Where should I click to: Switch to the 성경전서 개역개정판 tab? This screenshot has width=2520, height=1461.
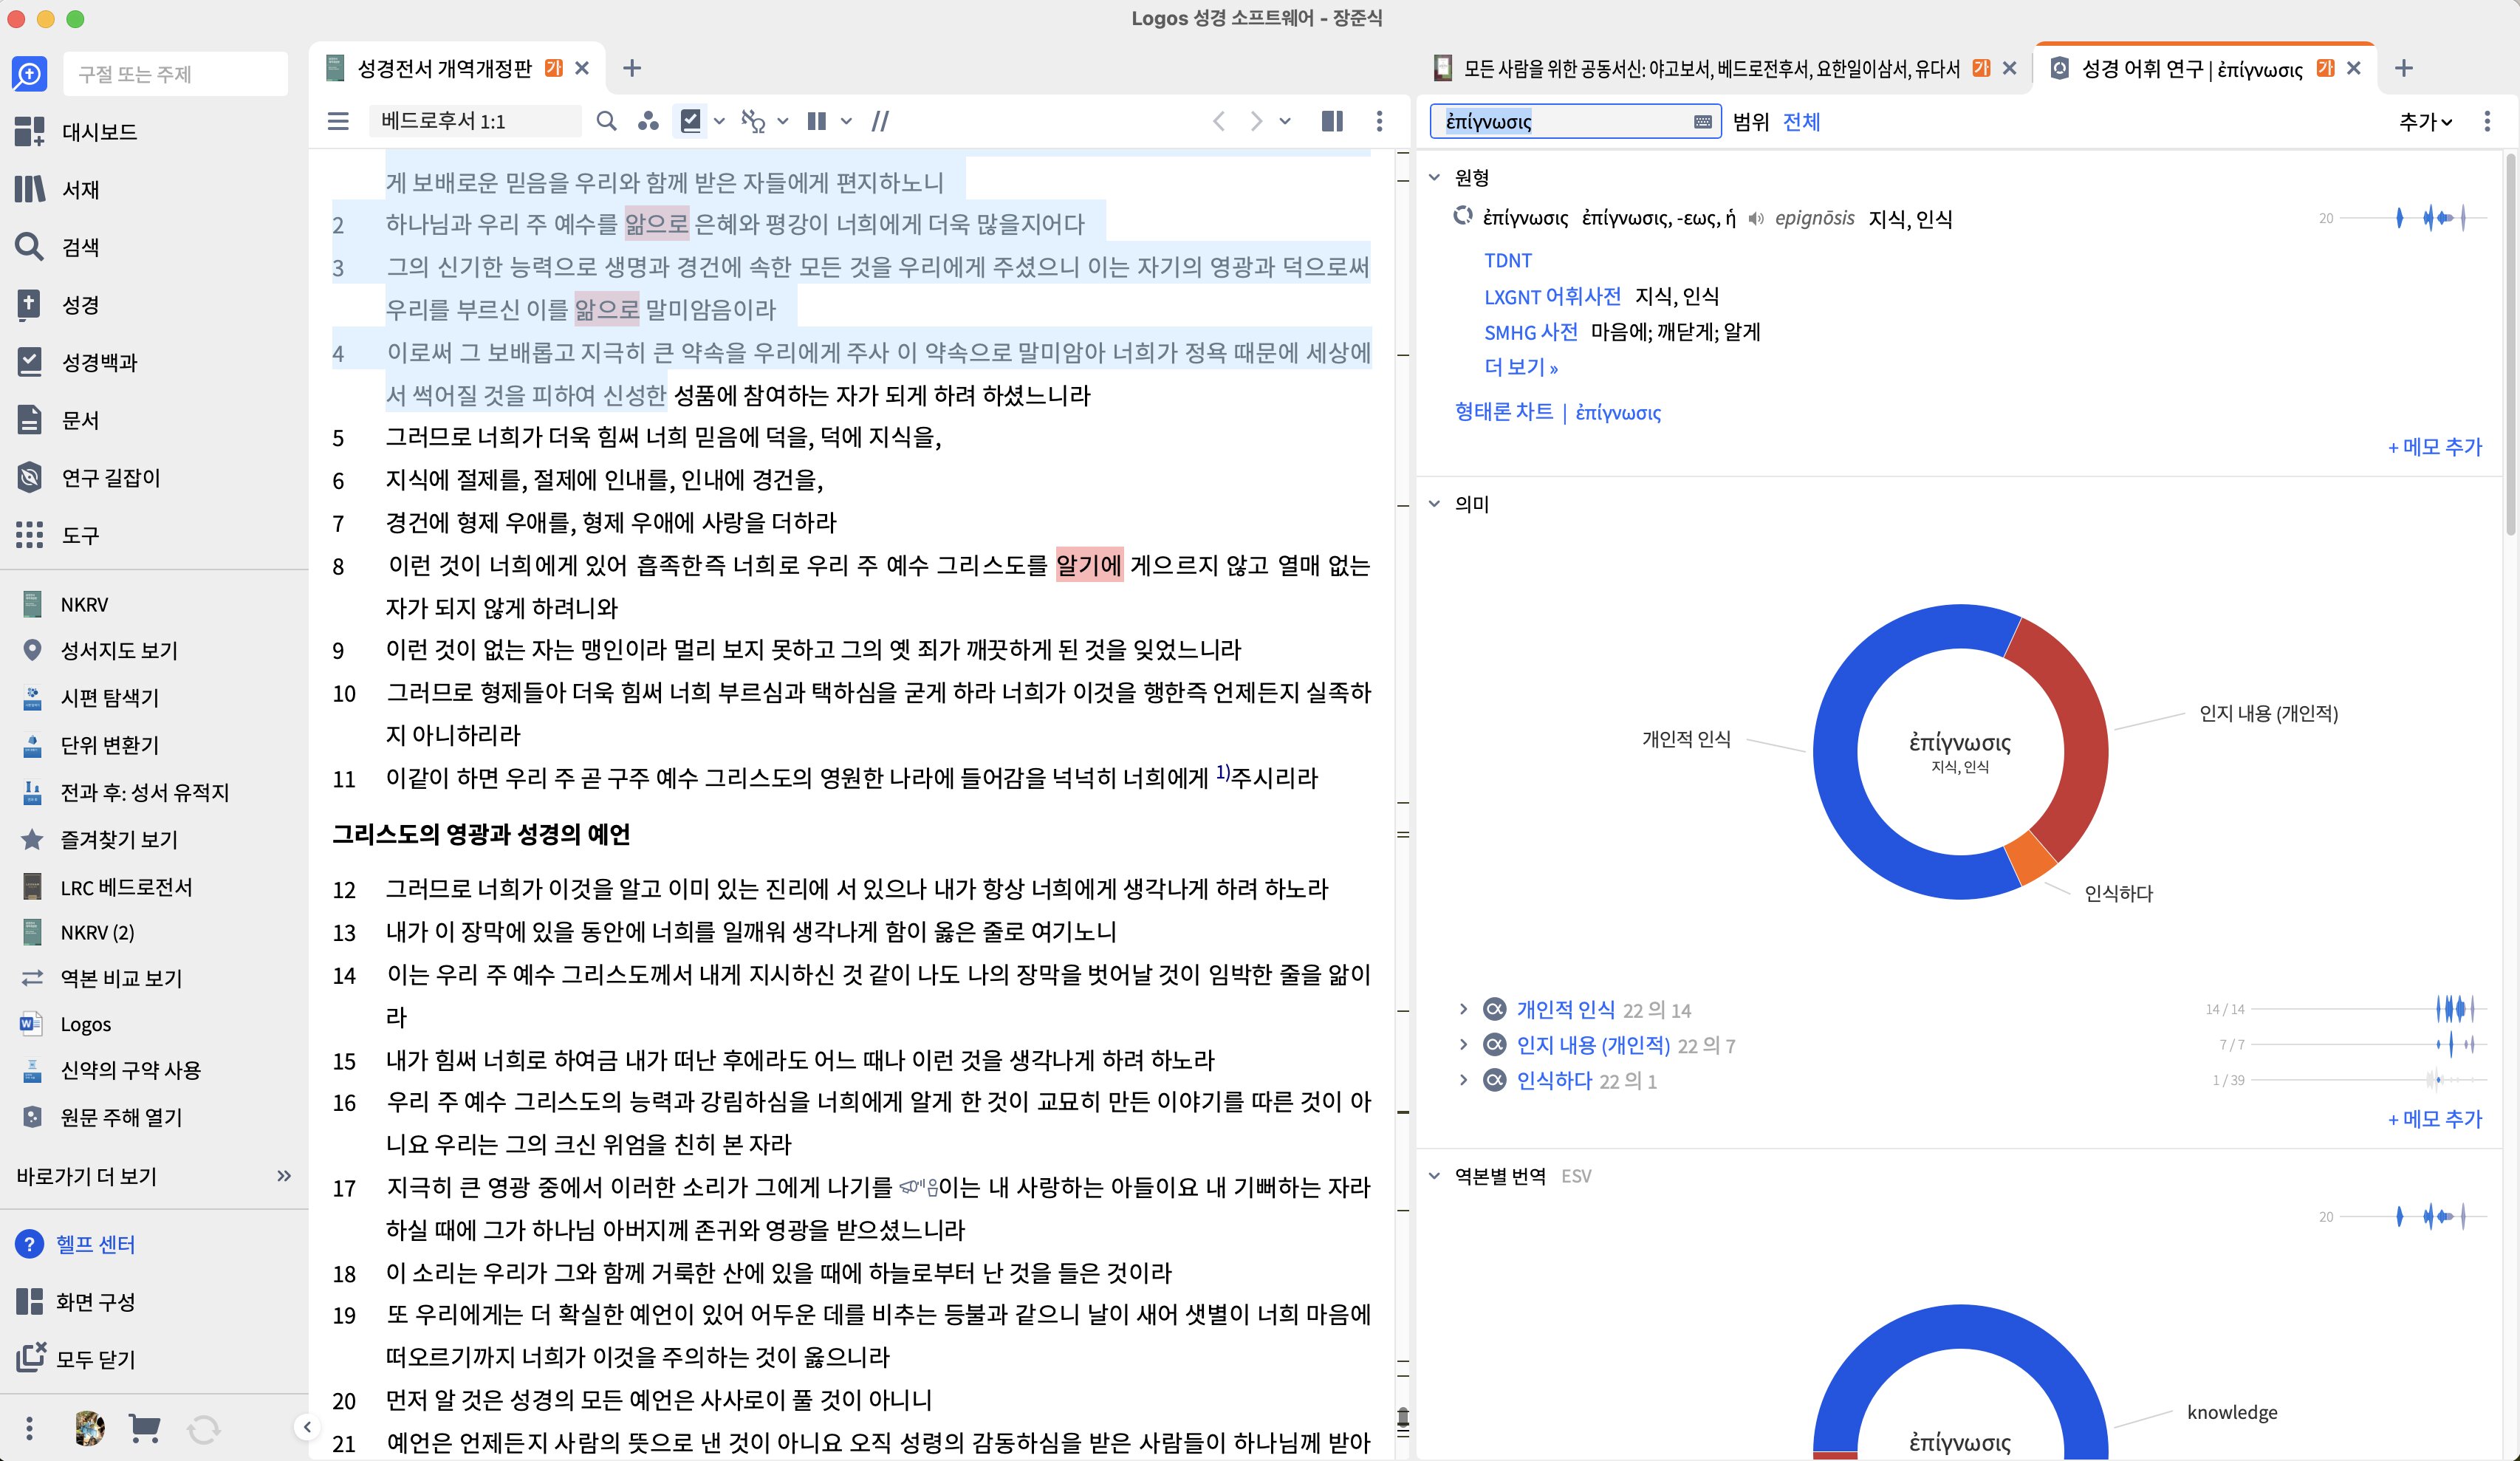[444, 68]
